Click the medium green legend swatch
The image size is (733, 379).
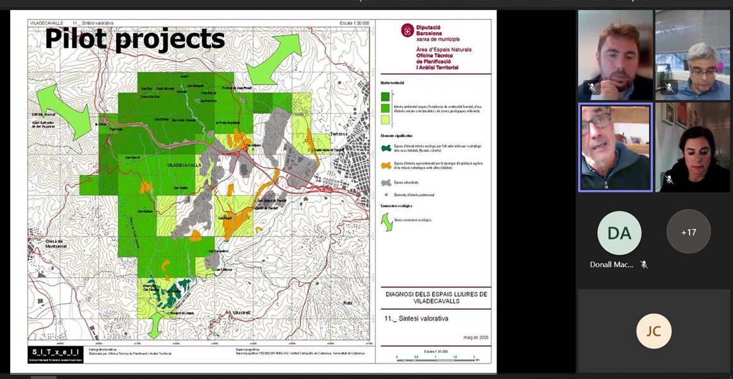(385, 108)
